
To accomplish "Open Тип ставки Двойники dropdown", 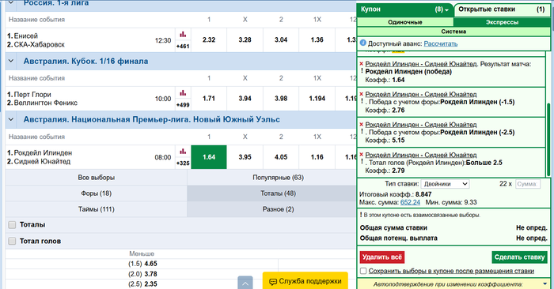I will click(x=445, y=184).
